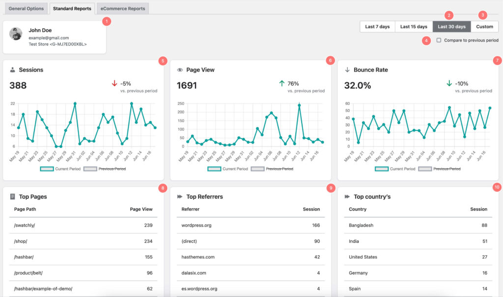Click John Doe's profile avatar
Image resolution: width=503 pixels, height=297 pixels.
tap(16, 33)
